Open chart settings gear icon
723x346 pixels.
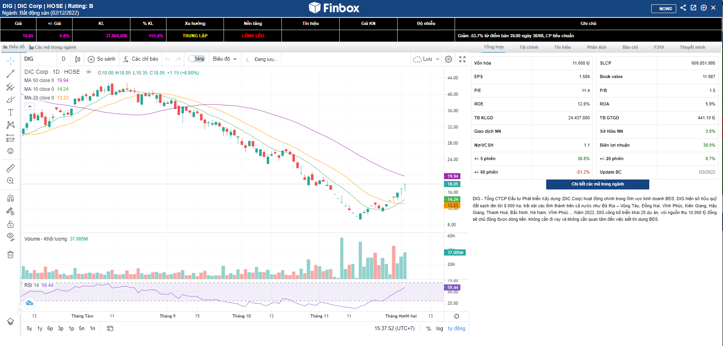pos(448,59)
